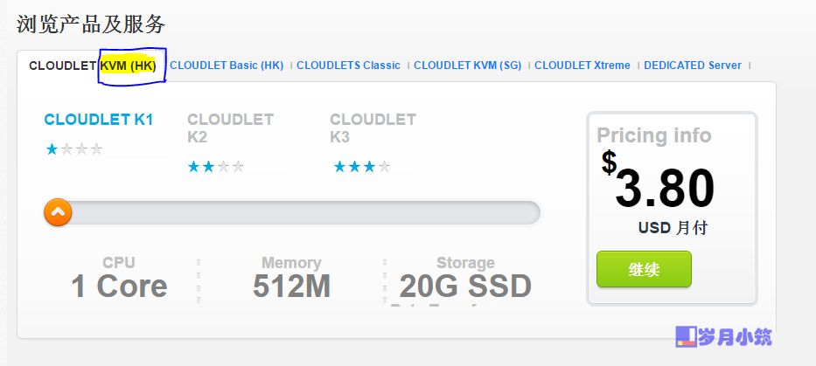Select the CLOUDLET K1 plan
816x366 pixels.
point(98,120)
